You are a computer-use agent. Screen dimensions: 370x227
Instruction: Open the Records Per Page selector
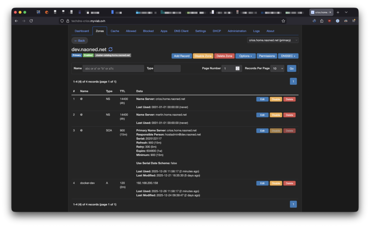[x=277, y=68]
